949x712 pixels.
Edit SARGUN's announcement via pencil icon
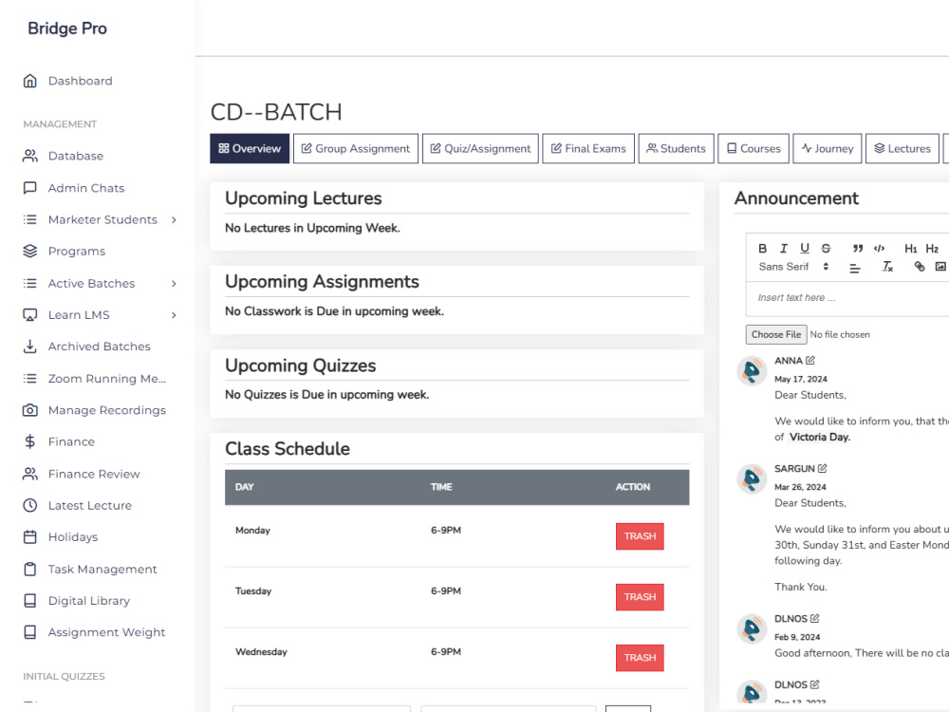[x=823, y=469]
